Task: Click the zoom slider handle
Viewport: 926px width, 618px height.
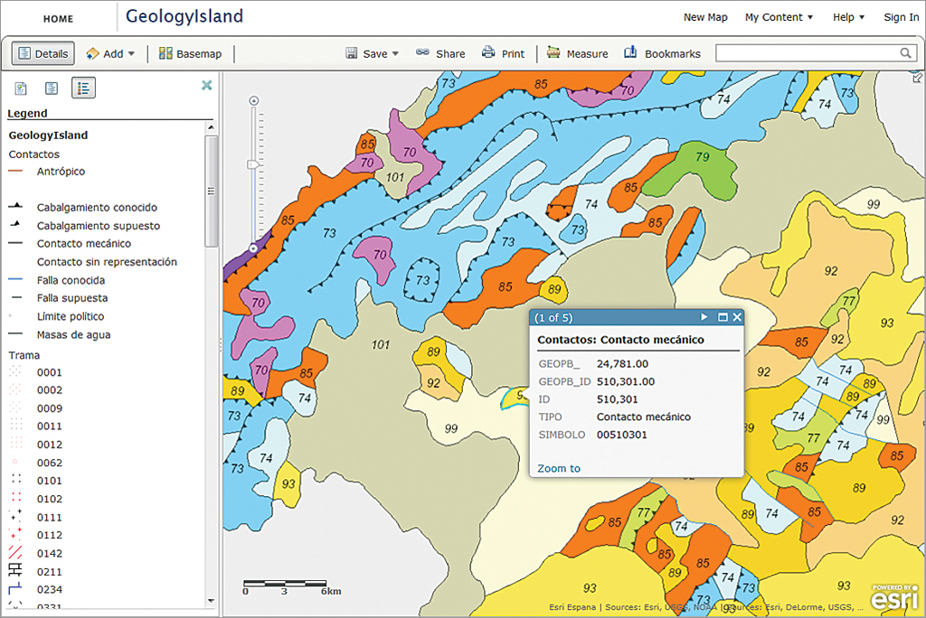Action: click(x=253, y=164)
